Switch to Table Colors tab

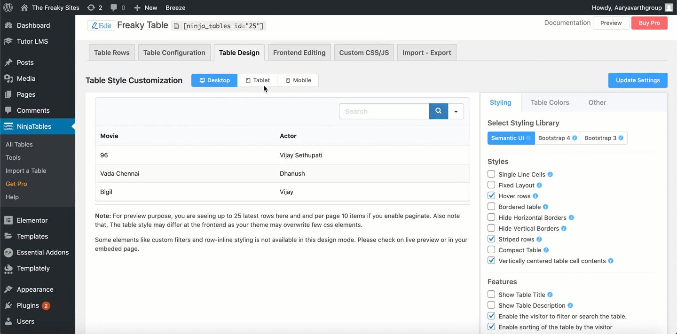[x=550, y=102]
